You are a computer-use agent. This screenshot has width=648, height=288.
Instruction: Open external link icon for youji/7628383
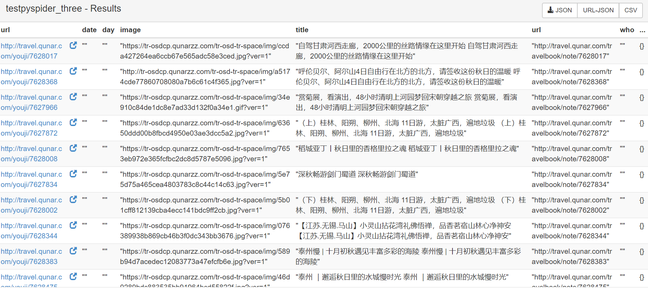[73, 251]
